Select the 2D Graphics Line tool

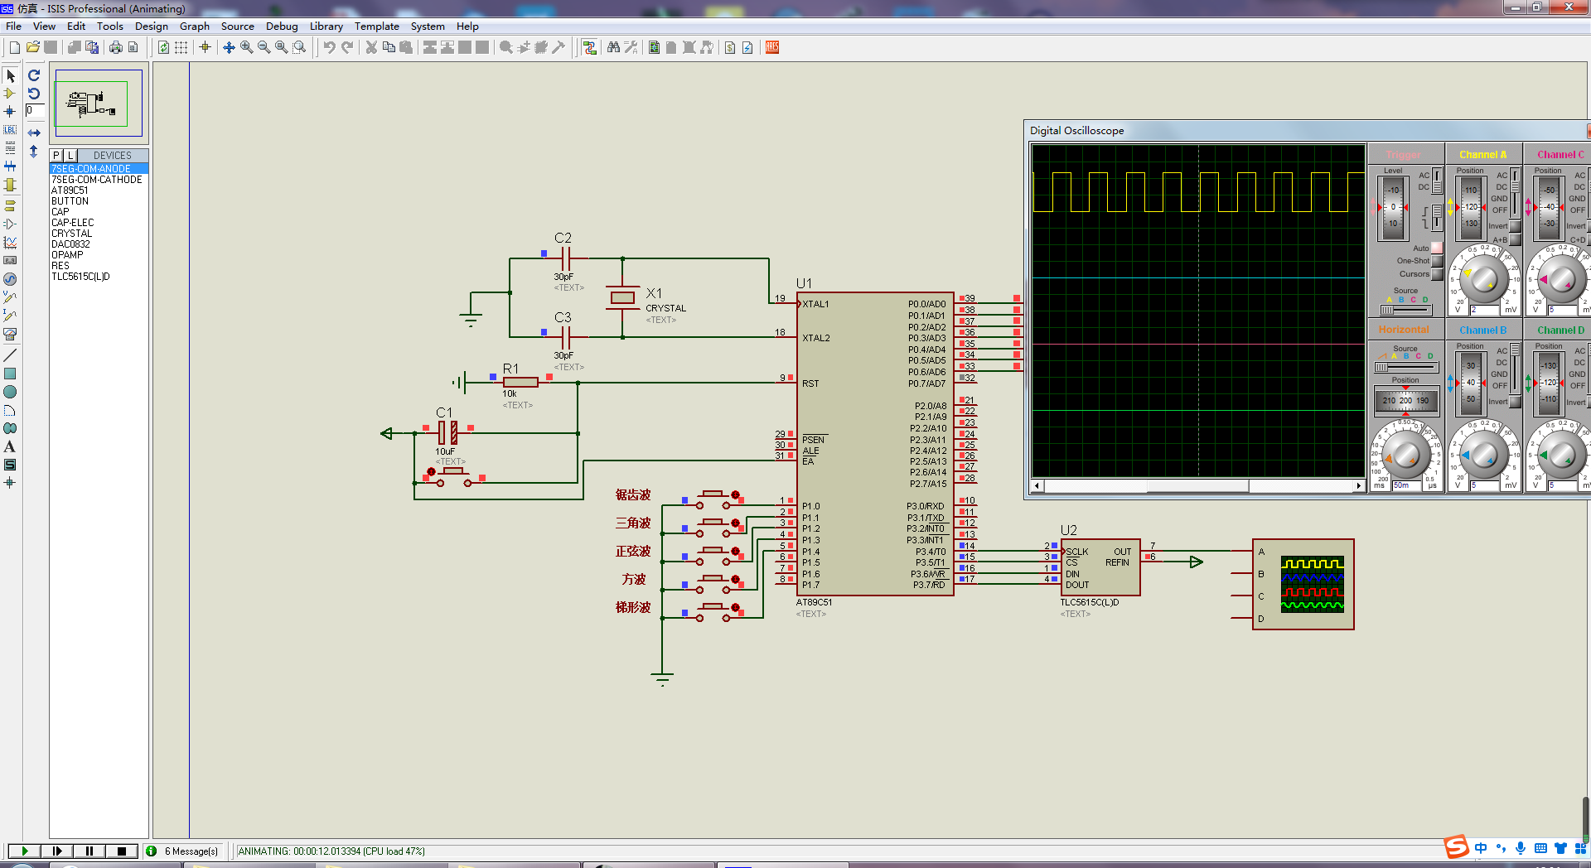pos(10,355)
